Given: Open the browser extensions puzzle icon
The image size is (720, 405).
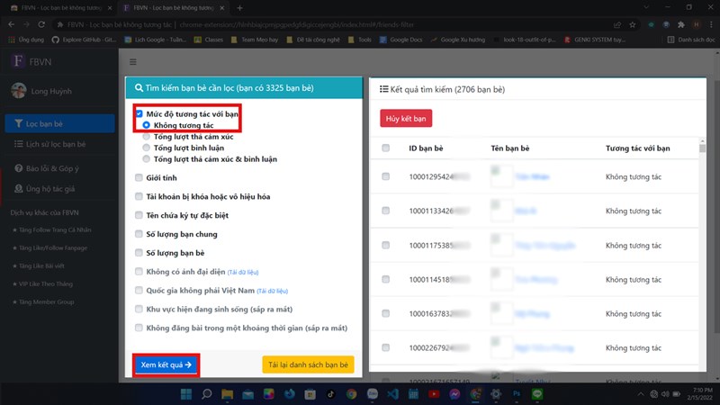Looking at the screenshot, I should [681, 24].
